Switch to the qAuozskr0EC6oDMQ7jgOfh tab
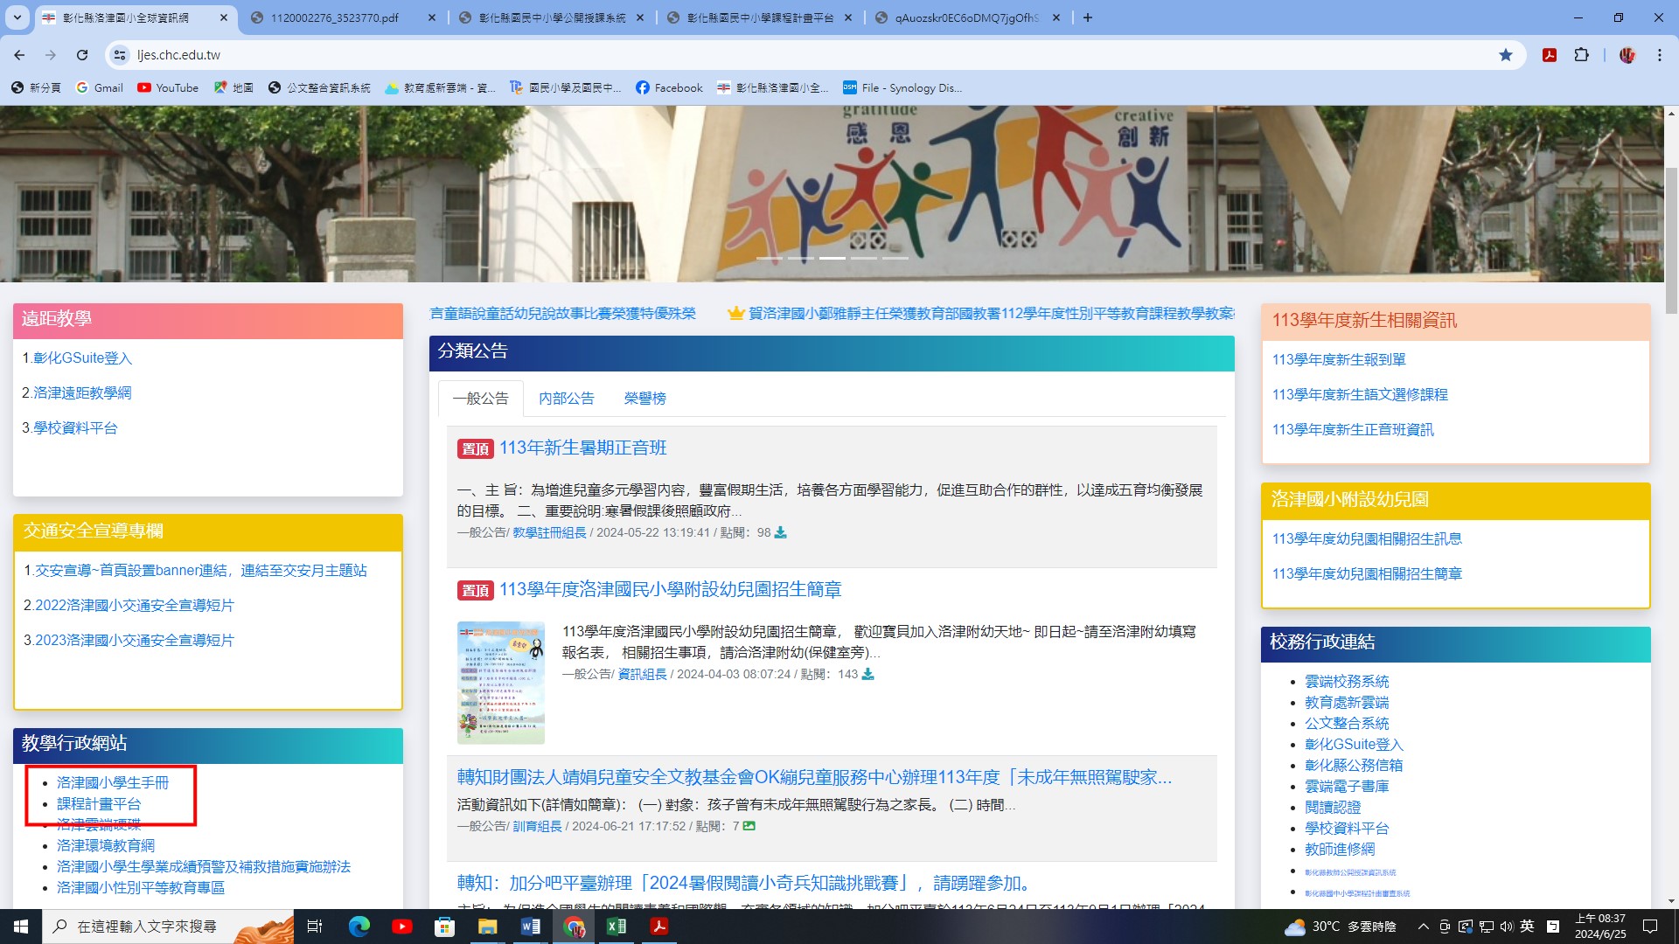Viewport: 1679px width, 944px height. click(x=966, y=17)
